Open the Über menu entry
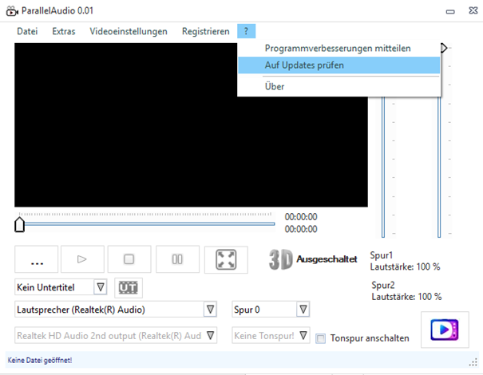This screenshot has width=483, height=375. click(338, 86)
